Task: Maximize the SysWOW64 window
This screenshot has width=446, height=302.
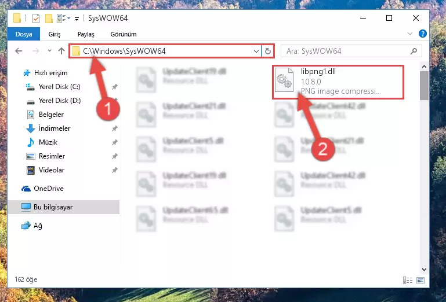Action: [389, 18]
